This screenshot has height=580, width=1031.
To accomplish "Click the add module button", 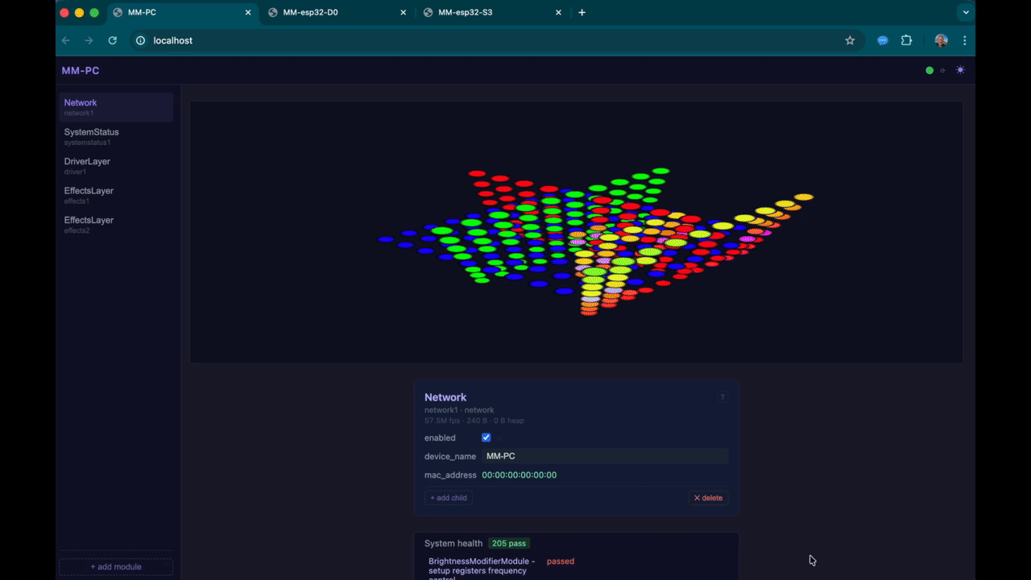I will coord(116,567).
